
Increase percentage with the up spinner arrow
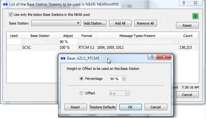[x=124, y=78]
